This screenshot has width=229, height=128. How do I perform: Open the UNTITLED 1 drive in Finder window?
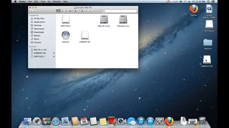(65, 20)
